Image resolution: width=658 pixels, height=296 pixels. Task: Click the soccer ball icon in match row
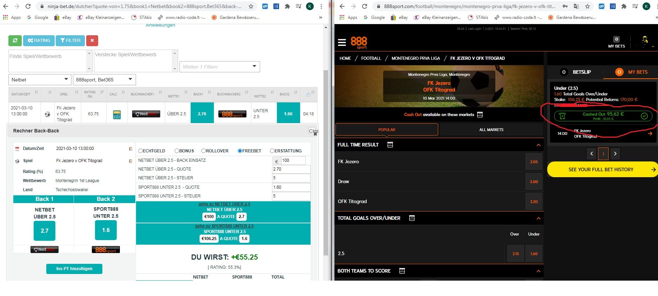47,114
